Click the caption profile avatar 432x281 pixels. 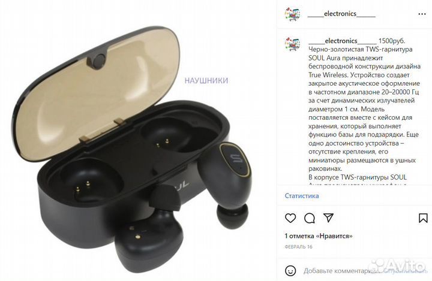[x=292, y=44]
